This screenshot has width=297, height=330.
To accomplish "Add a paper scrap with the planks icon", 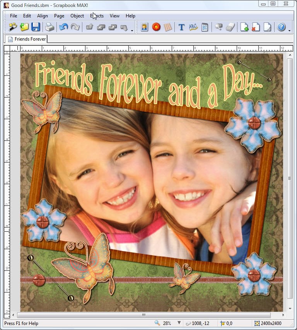I will (167, 27).
